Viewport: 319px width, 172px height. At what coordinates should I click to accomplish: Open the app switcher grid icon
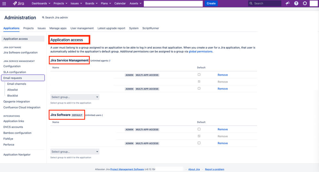pos(4,4)
